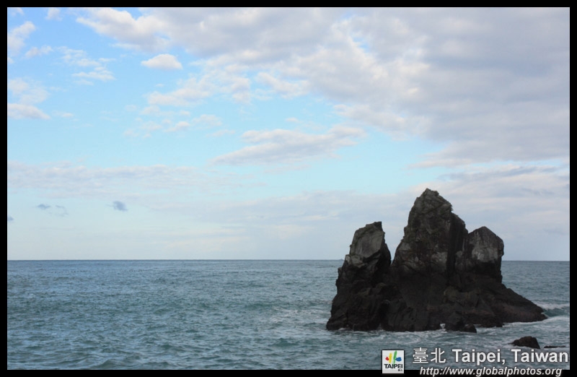The height and width of the screenshot is (377, 577).
Task: Click the right shoulder of the large rock
Action: point(483,243)
